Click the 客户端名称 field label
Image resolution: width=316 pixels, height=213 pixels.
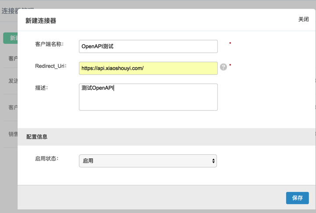tap(49, 44)
